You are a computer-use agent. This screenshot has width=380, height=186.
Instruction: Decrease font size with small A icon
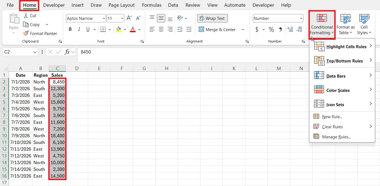[x=138, y=18]
